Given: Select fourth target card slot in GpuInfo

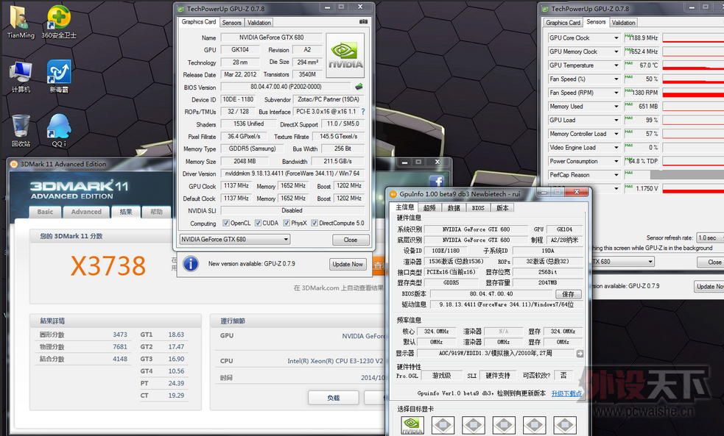Looking at the screenshot, I should click(504, 425).
